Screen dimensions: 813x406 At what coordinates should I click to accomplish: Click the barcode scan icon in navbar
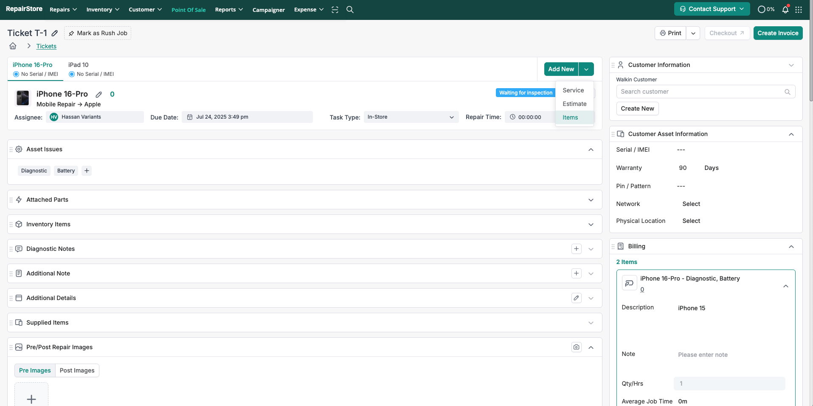tap(335, 10)
